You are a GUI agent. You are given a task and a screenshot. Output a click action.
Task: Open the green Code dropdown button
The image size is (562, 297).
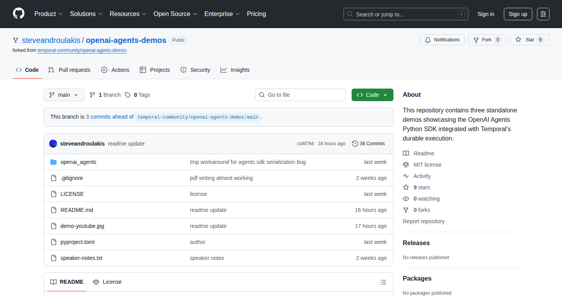[x=372, y=95]
